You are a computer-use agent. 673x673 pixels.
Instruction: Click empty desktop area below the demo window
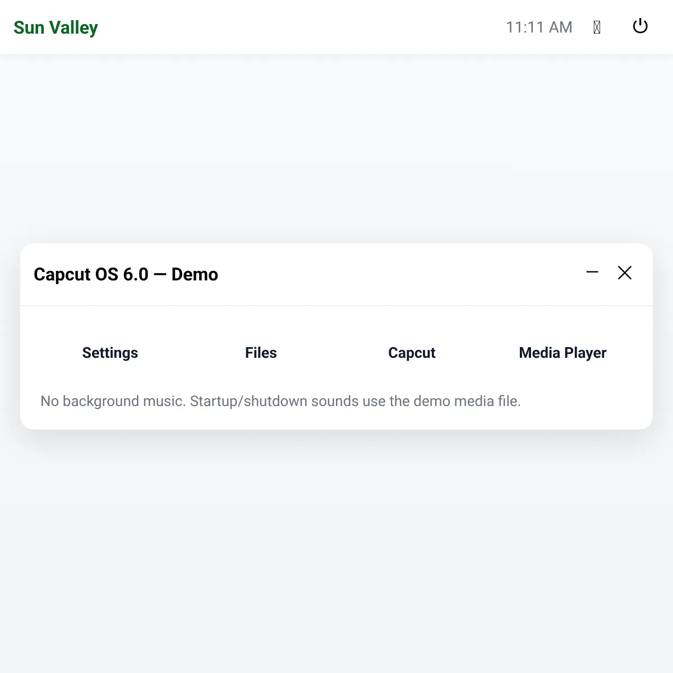pos(336,550)
